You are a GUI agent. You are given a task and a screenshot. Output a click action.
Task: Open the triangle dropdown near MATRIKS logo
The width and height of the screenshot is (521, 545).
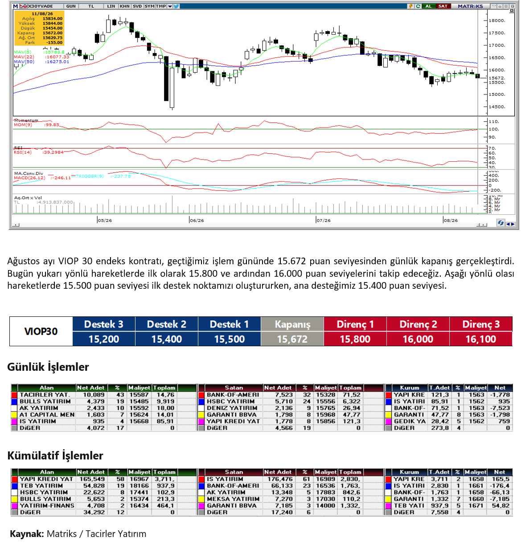click(x=494, y=6)
